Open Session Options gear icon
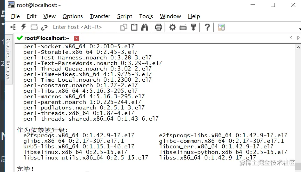The height and width of the screenshot is (172, 301). pos(172,27)
